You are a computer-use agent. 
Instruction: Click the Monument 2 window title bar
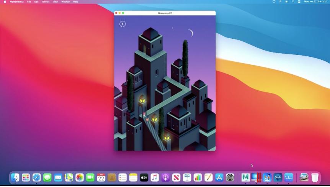coord(165,13)
